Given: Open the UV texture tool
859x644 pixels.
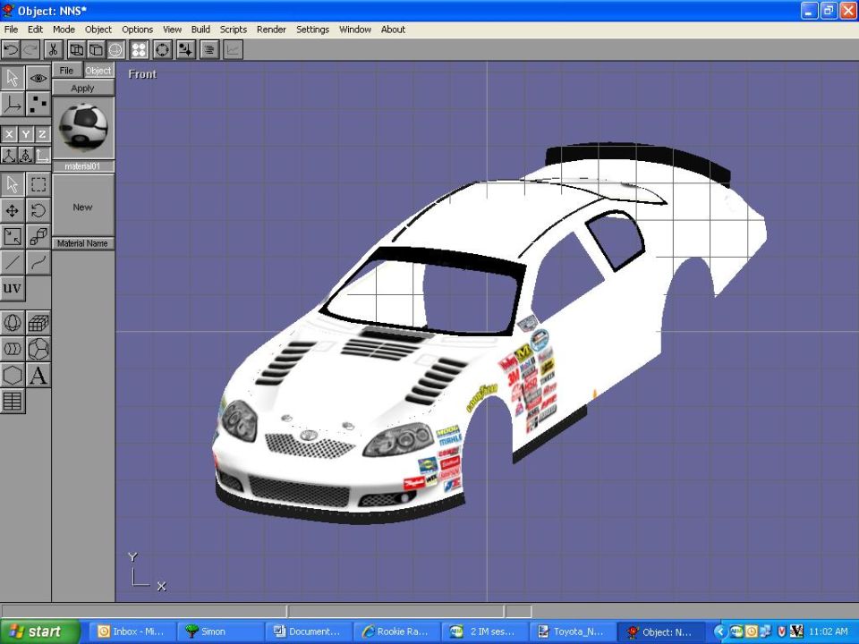Looking at the screenshot, I should point(12,289).
